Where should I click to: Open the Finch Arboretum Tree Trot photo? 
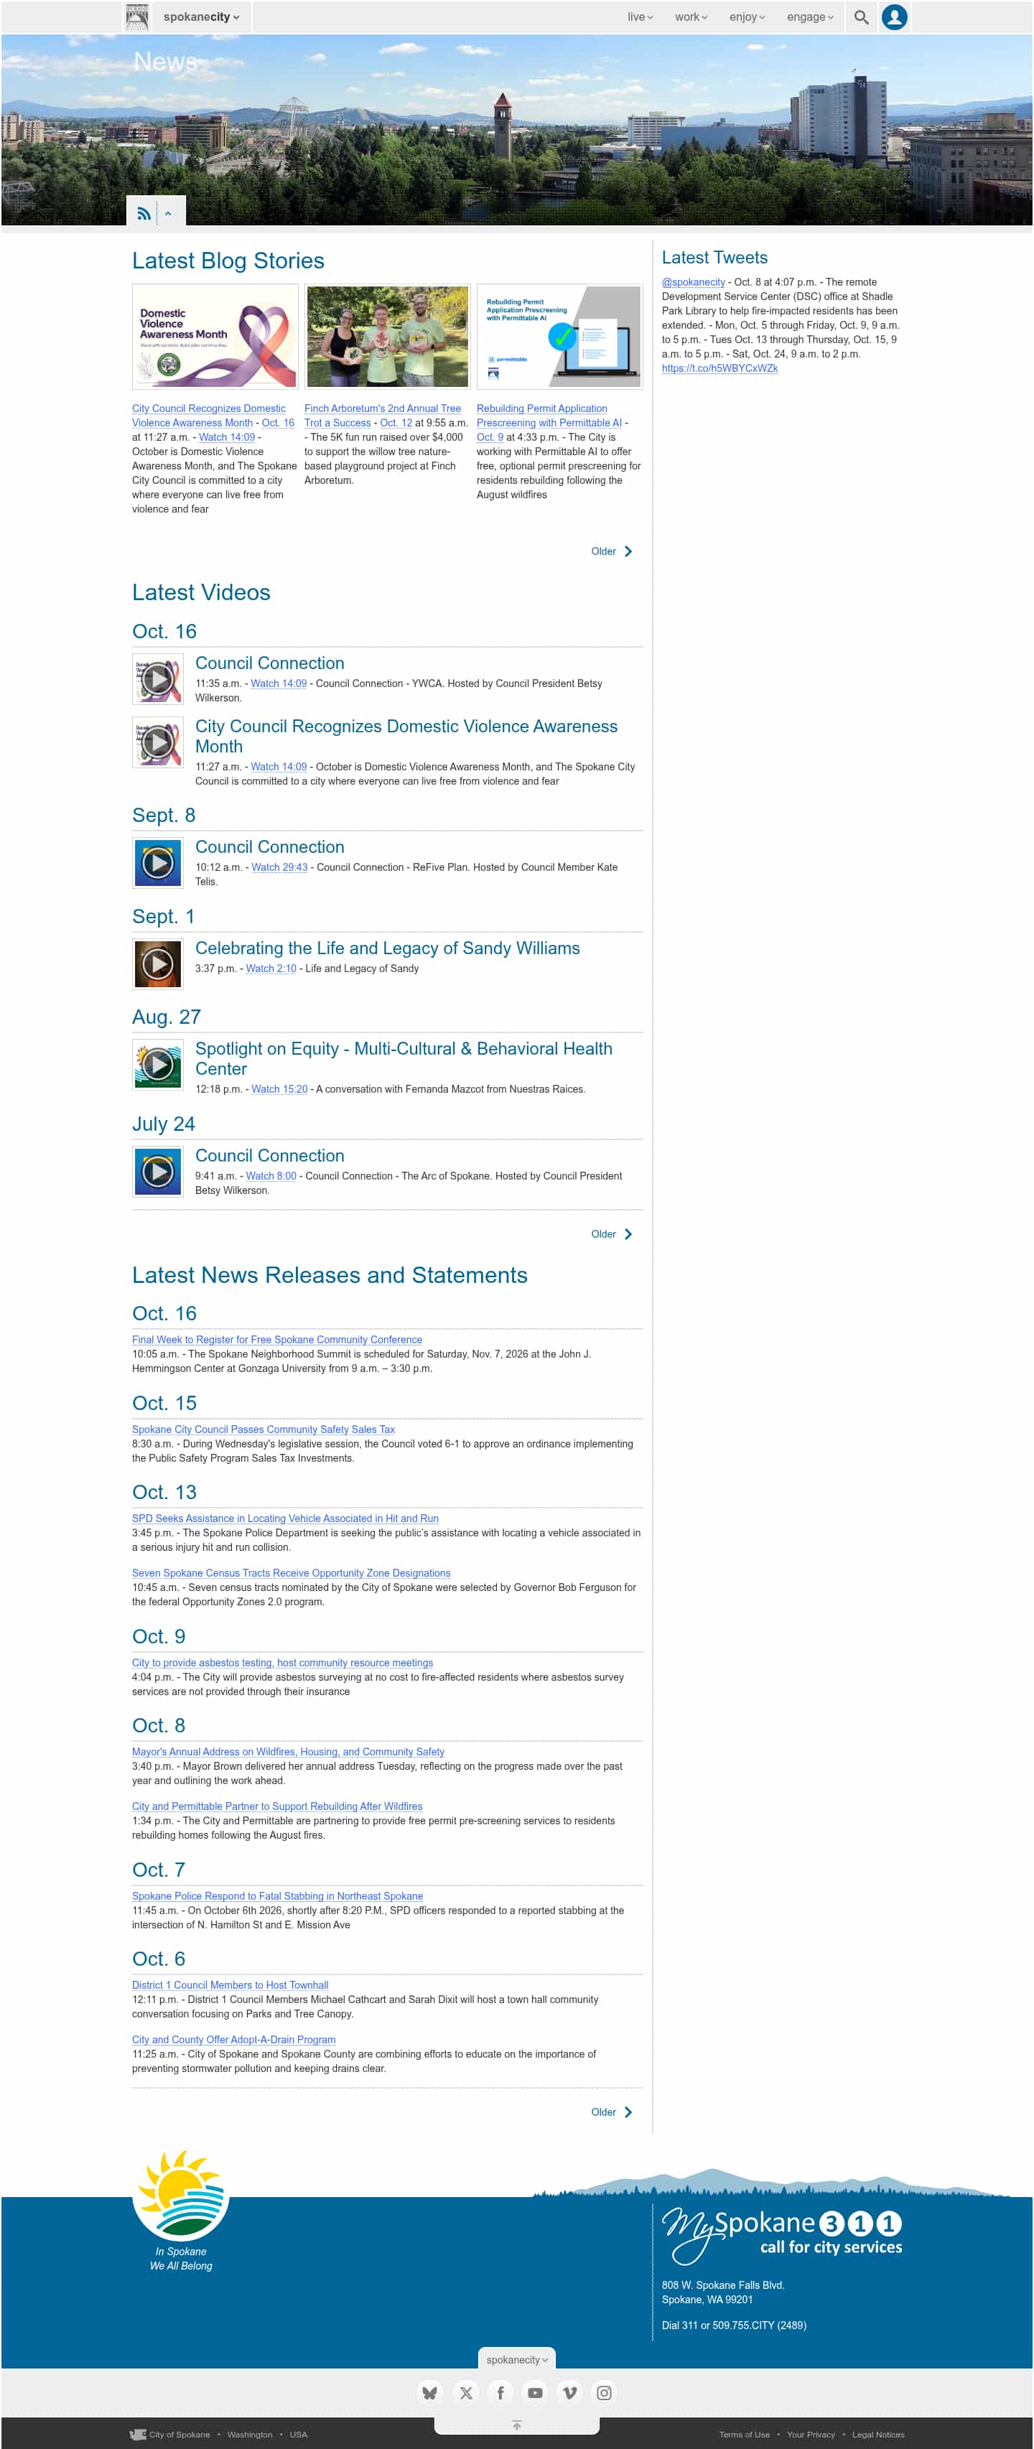(387, 337)
